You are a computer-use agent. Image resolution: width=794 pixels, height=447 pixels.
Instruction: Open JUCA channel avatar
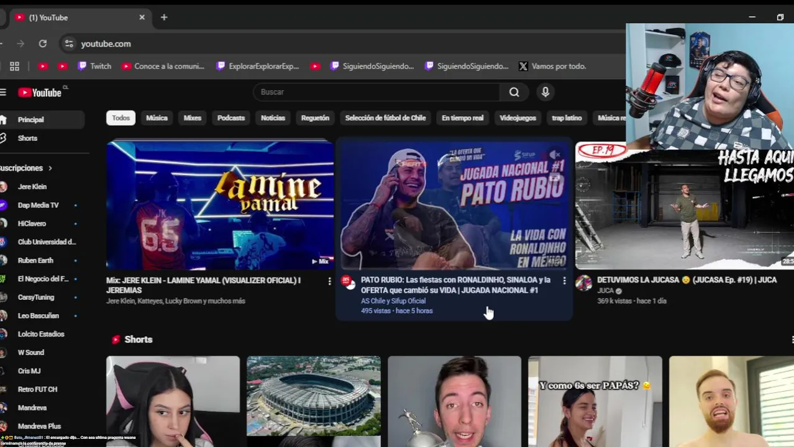pos(583,283)
